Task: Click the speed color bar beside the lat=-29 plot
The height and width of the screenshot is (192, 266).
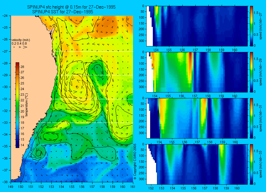Action: click(252, 72)
